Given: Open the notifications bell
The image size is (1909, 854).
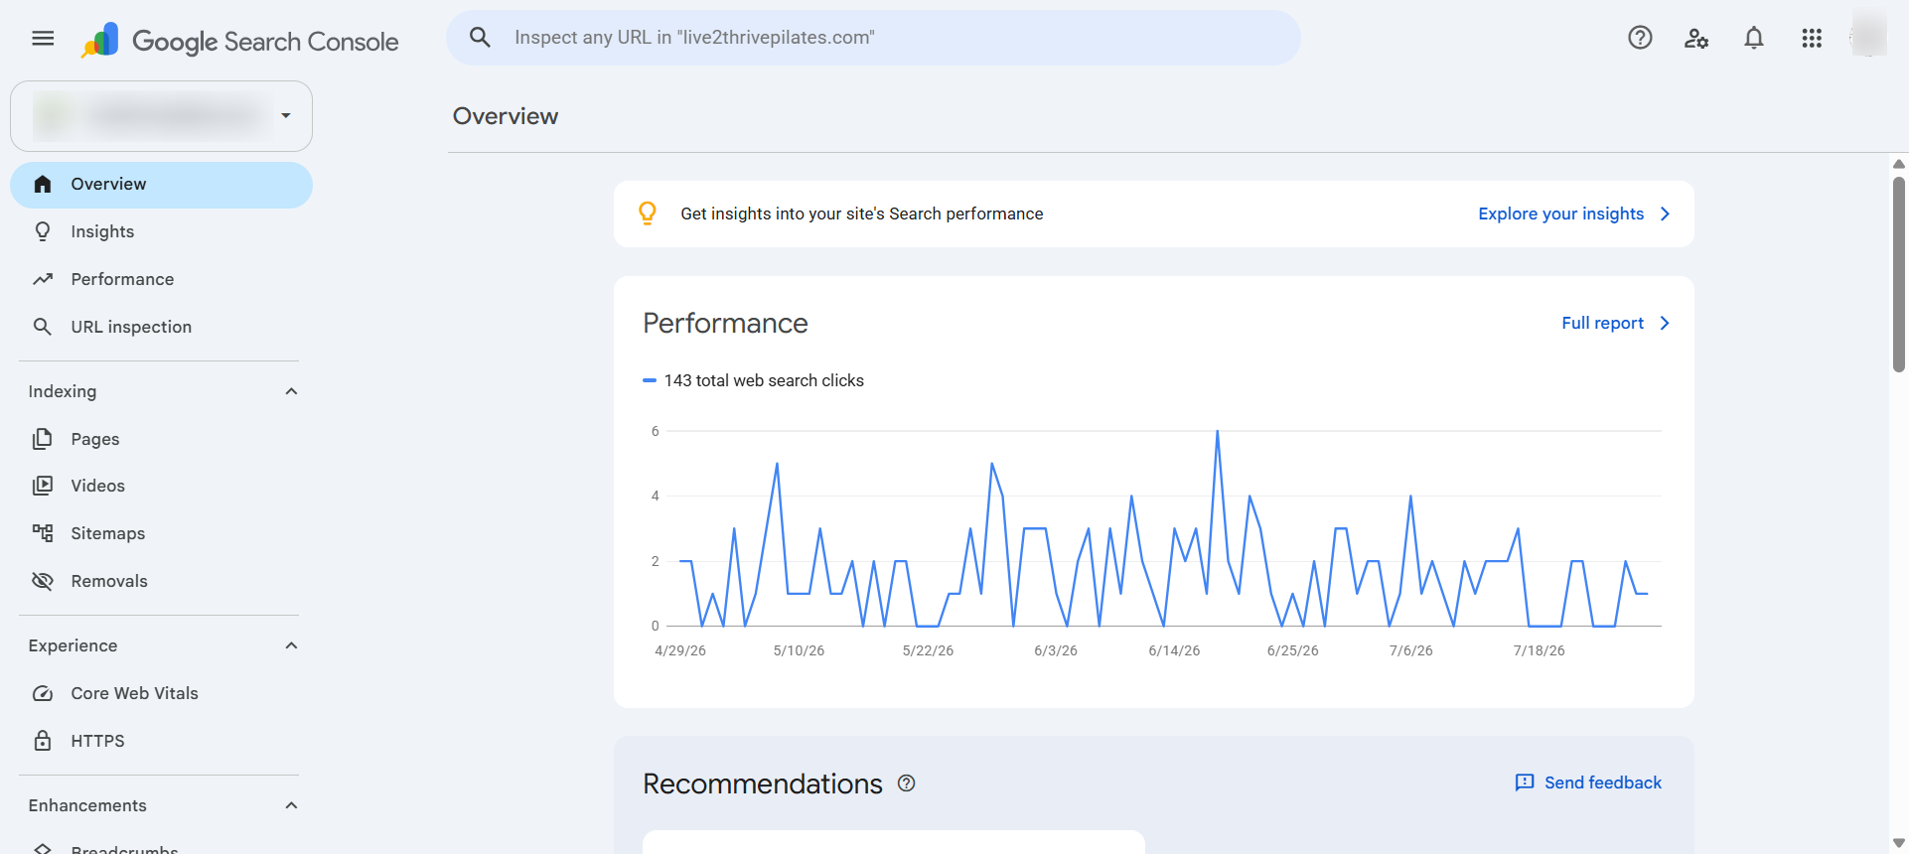Looking at the screenshot, I should [1754, 38].
